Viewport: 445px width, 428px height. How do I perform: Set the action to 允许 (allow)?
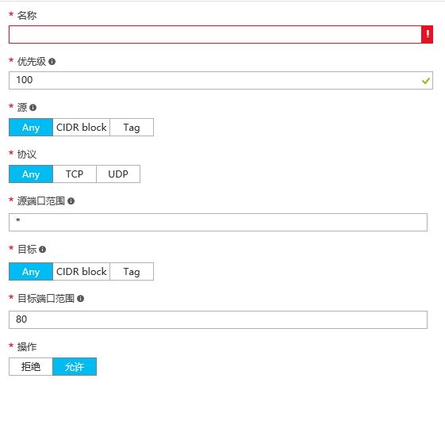point(75,367)
